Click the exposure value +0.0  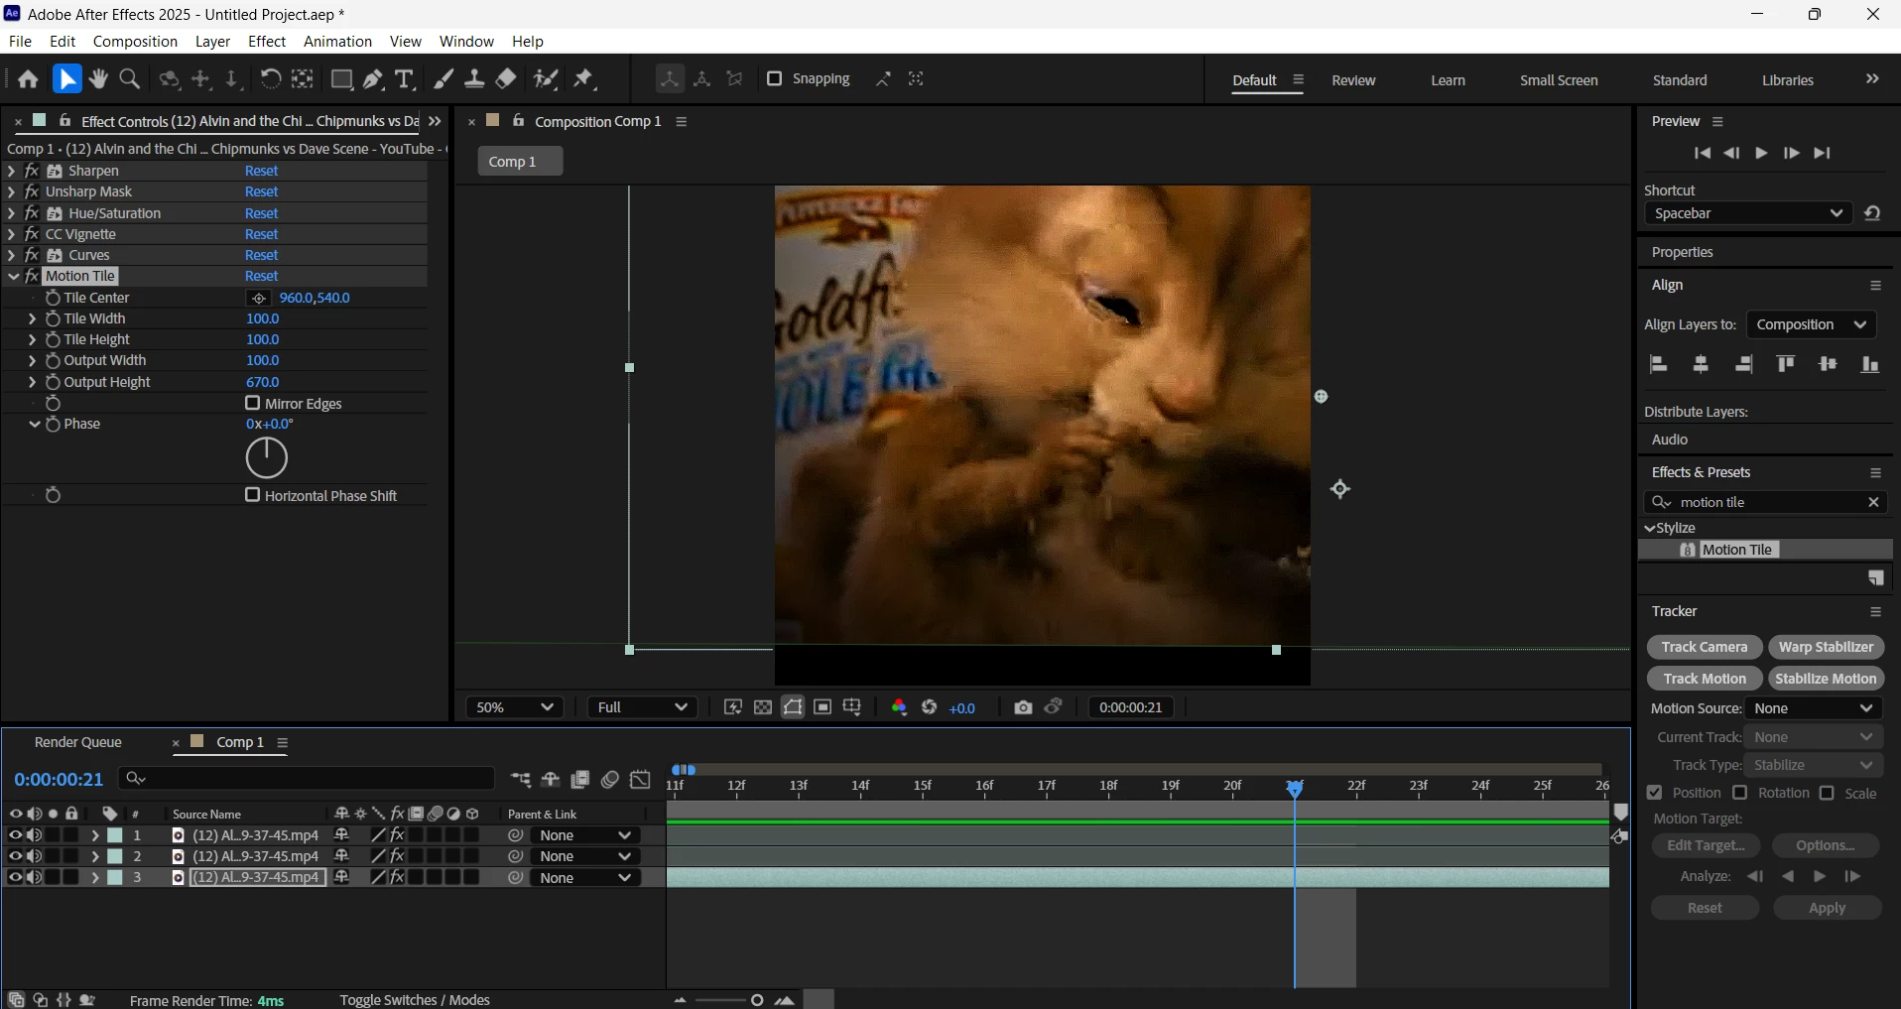962,708
